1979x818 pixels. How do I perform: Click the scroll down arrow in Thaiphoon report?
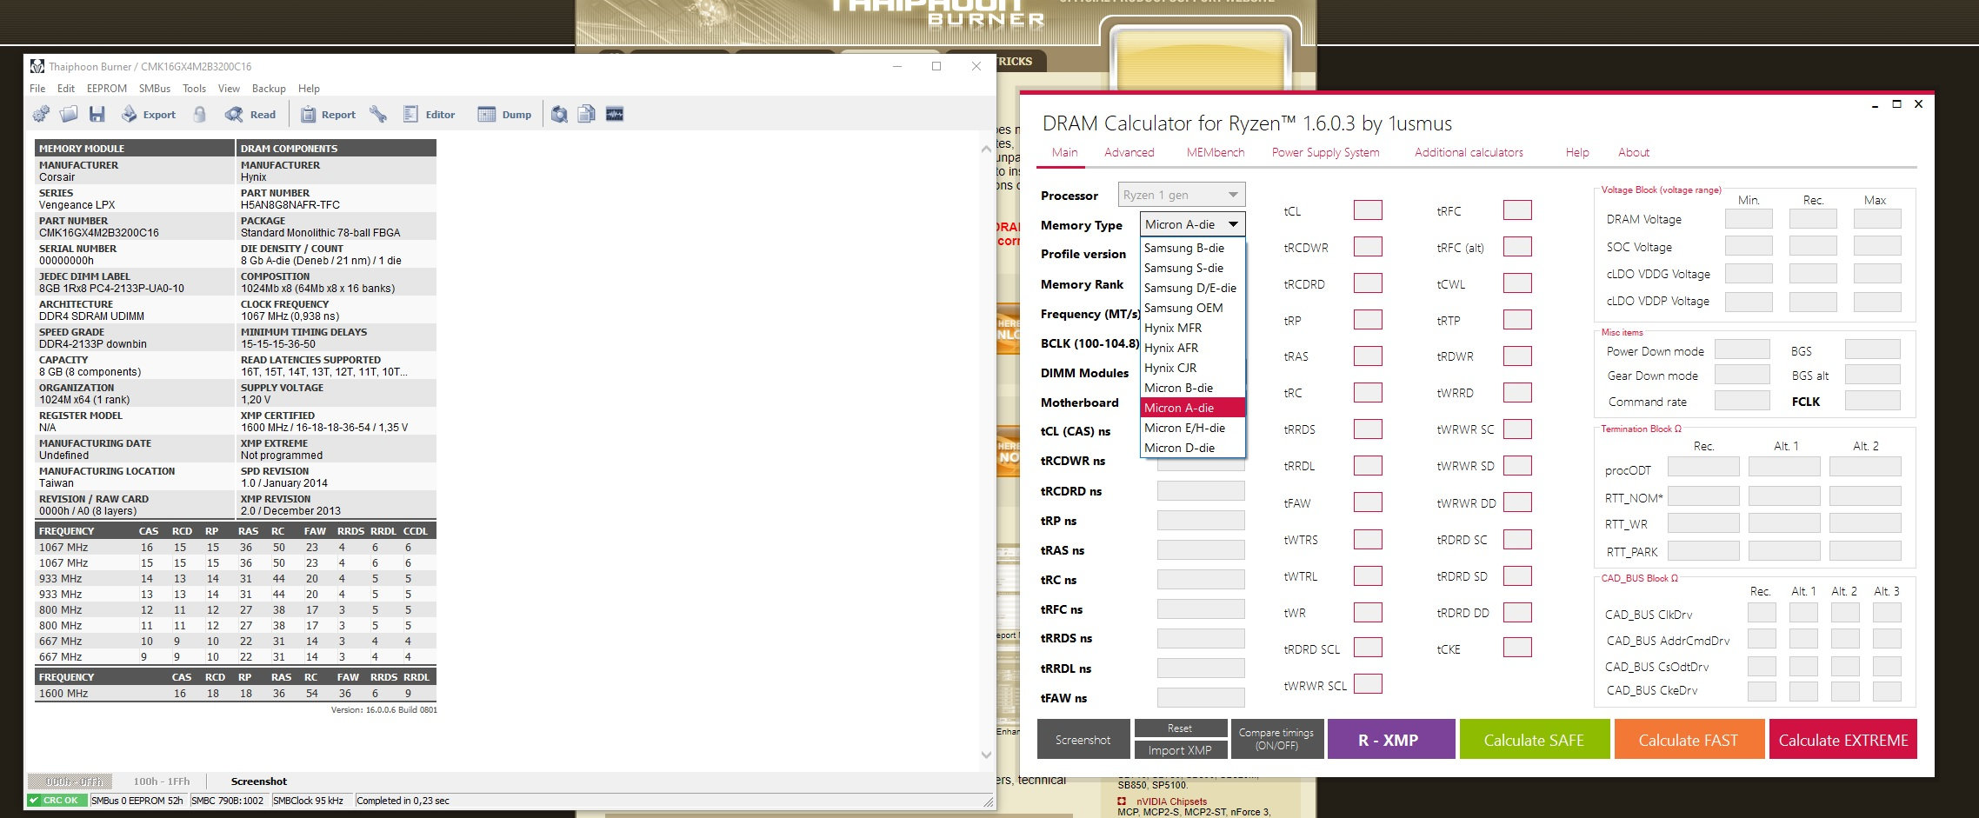pyautogui.click(x=986, y=755)
